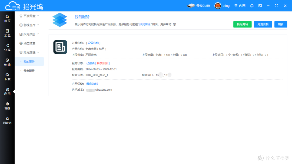Open the 容器 container section
Image resolution: width=292 pixels, height=164 pixels.
pyautogui.click(x=7, y=106)
